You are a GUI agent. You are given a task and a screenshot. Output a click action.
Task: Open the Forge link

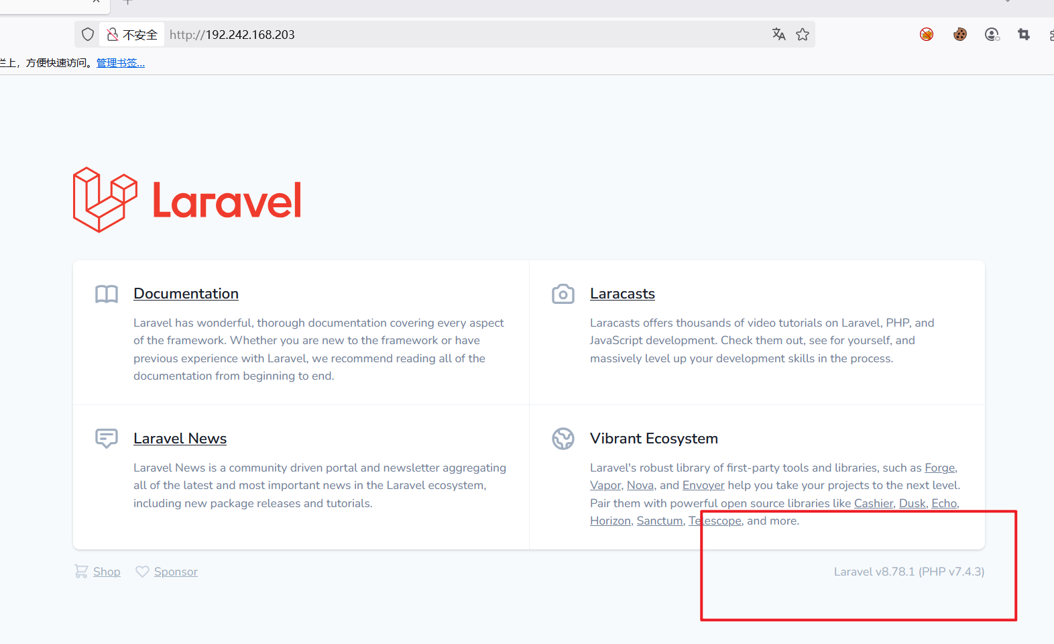pyautogui.click(x=940, y=468)
